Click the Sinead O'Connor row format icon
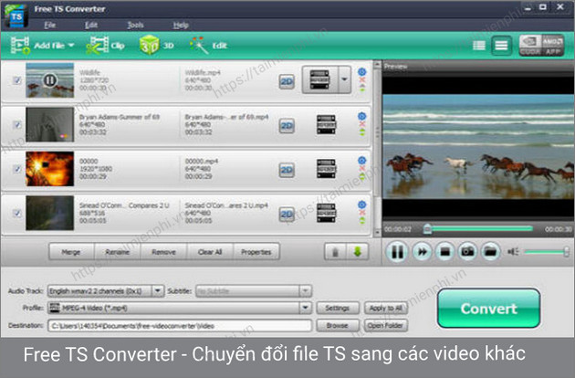 pyautogui.click(x=326, y=213)
